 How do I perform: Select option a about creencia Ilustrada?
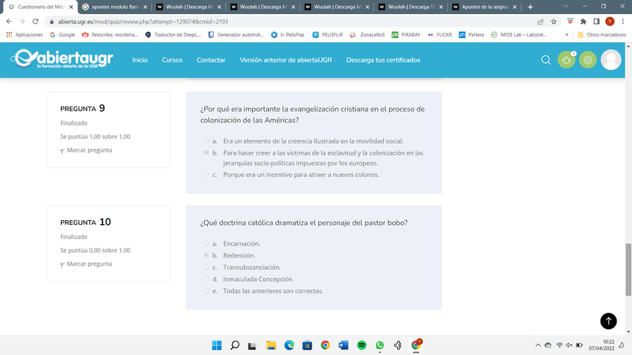[x=206, y=141]
